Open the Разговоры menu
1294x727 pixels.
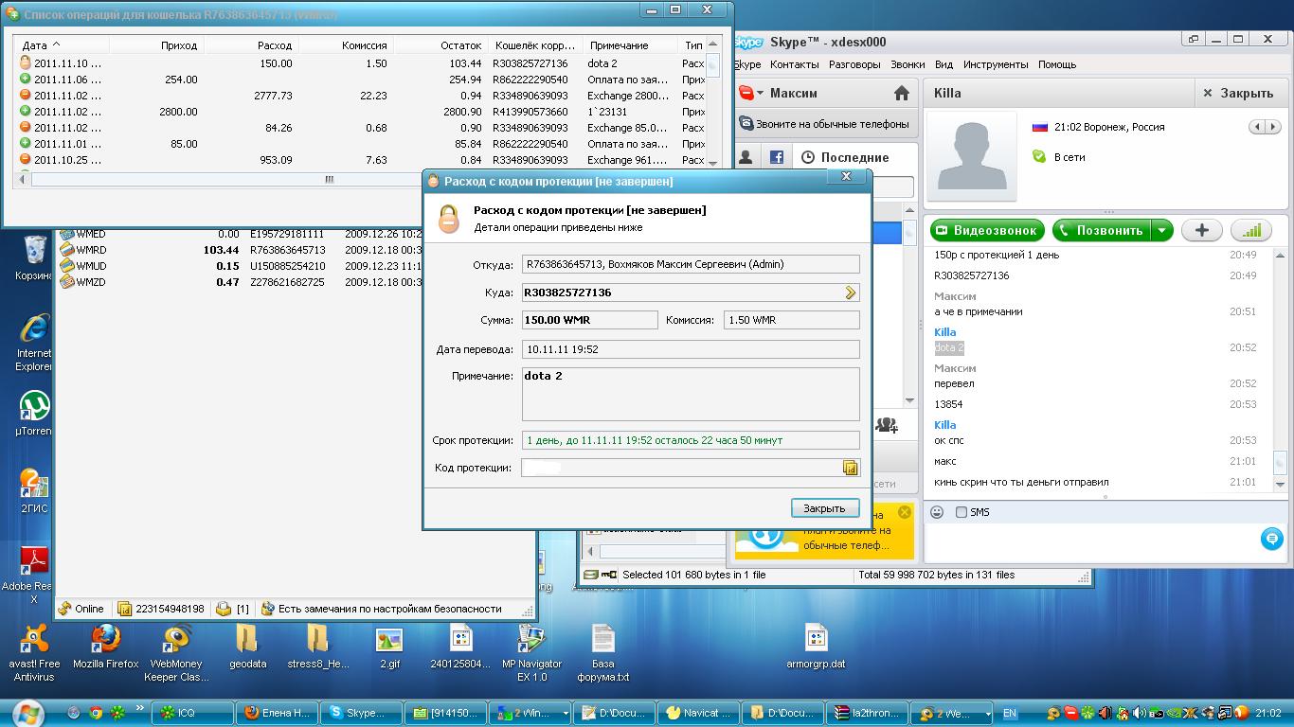click(x=854, y=64)
